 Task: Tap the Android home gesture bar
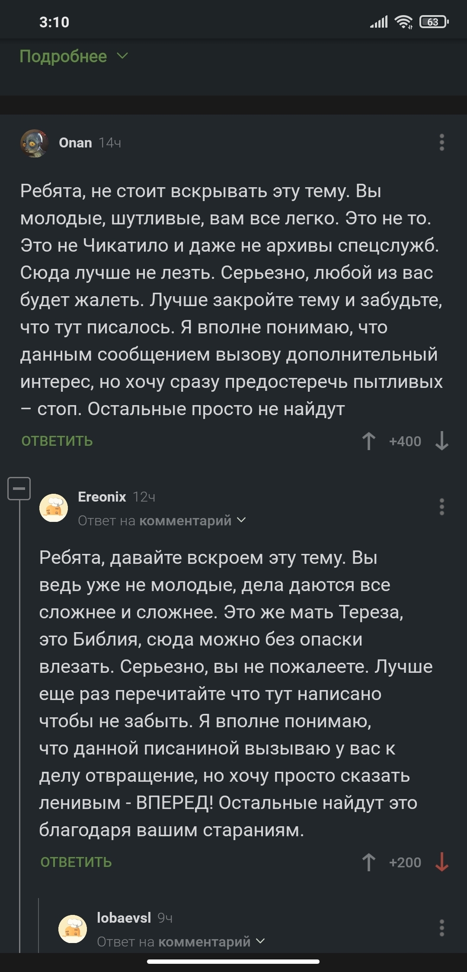pyautogui.click(x=233, y=962)
